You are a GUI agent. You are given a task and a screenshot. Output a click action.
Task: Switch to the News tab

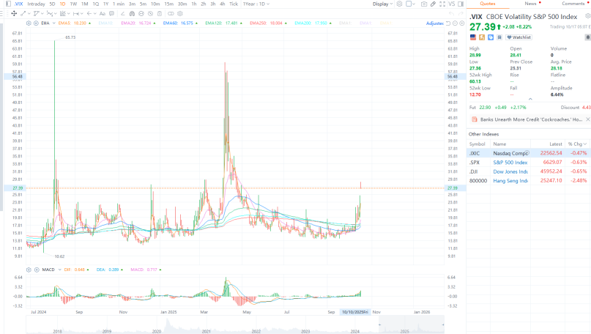pyautogui.click(x=529, y=4)
